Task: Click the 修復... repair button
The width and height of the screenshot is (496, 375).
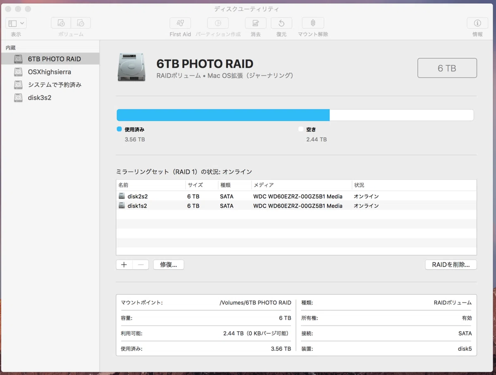Action: point(169,265)
